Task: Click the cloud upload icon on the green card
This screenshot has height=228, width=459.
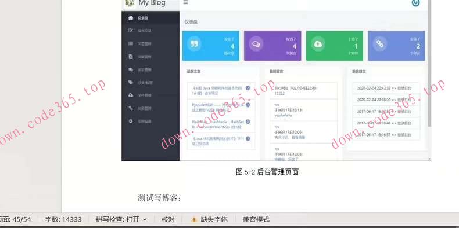Action: pyautogui.click(x=318, y=44)
